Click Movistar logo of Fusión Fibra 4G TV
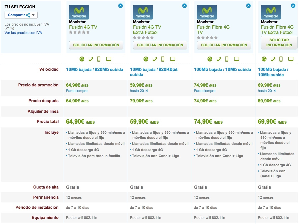Screen dimensions: 299x224 click(x=207, y=12)
